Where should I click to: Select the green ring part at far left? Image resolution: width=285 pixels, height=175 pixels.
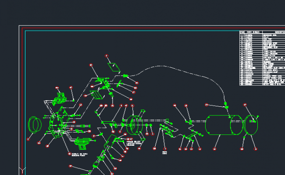point(34,125)
